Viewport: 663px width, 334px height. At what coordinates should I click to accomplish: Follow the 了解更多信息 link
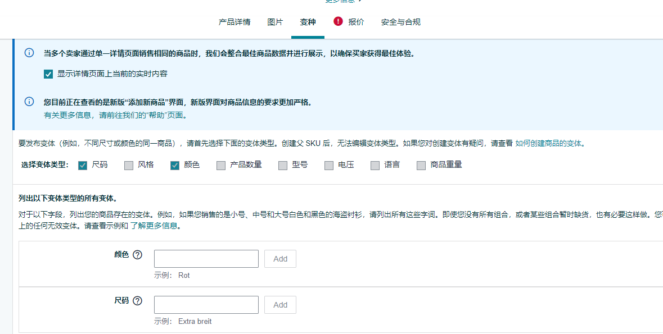click(155, 226)
